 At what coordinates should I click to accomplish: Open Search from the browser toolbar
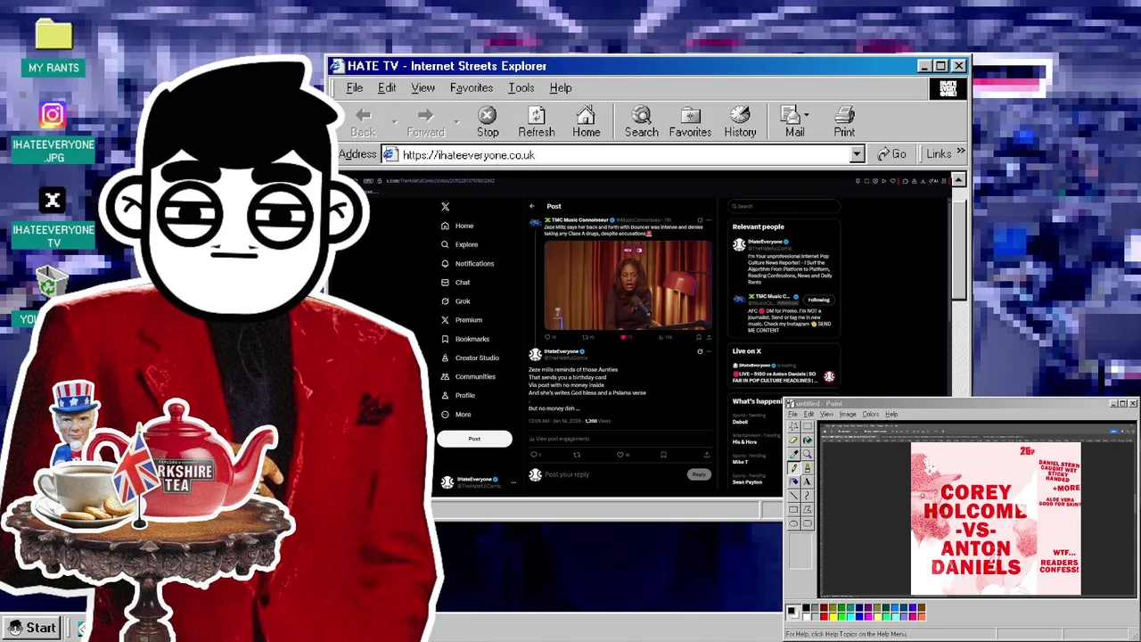641,122
